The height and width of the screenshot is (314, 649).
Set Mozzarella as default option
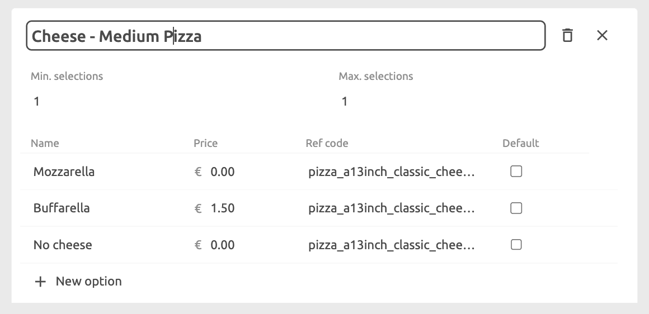tap(516, 172)
